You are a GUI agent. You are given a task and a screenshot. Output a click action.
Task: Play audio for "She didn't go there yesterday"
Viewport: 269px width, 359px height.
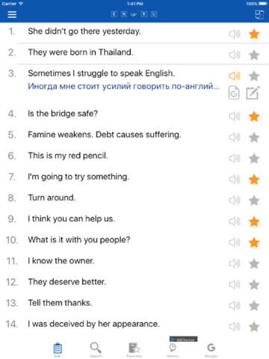coord(235,34)
